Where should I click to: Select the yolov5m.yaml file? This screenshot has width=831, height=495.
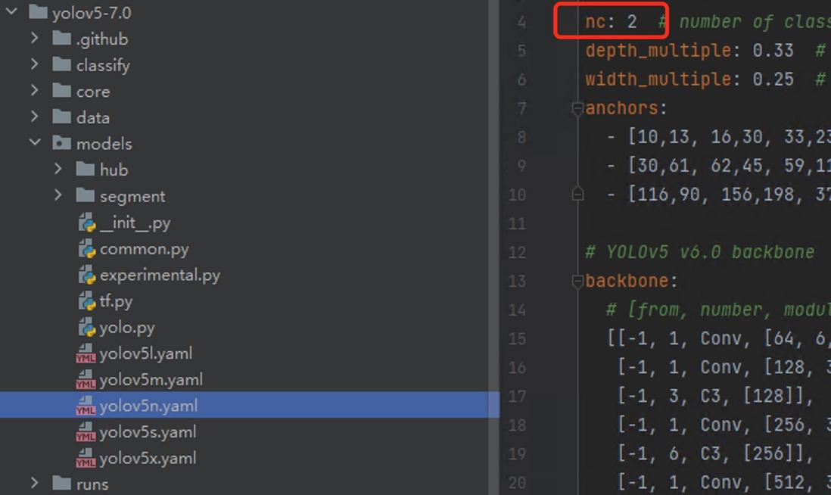151,379
